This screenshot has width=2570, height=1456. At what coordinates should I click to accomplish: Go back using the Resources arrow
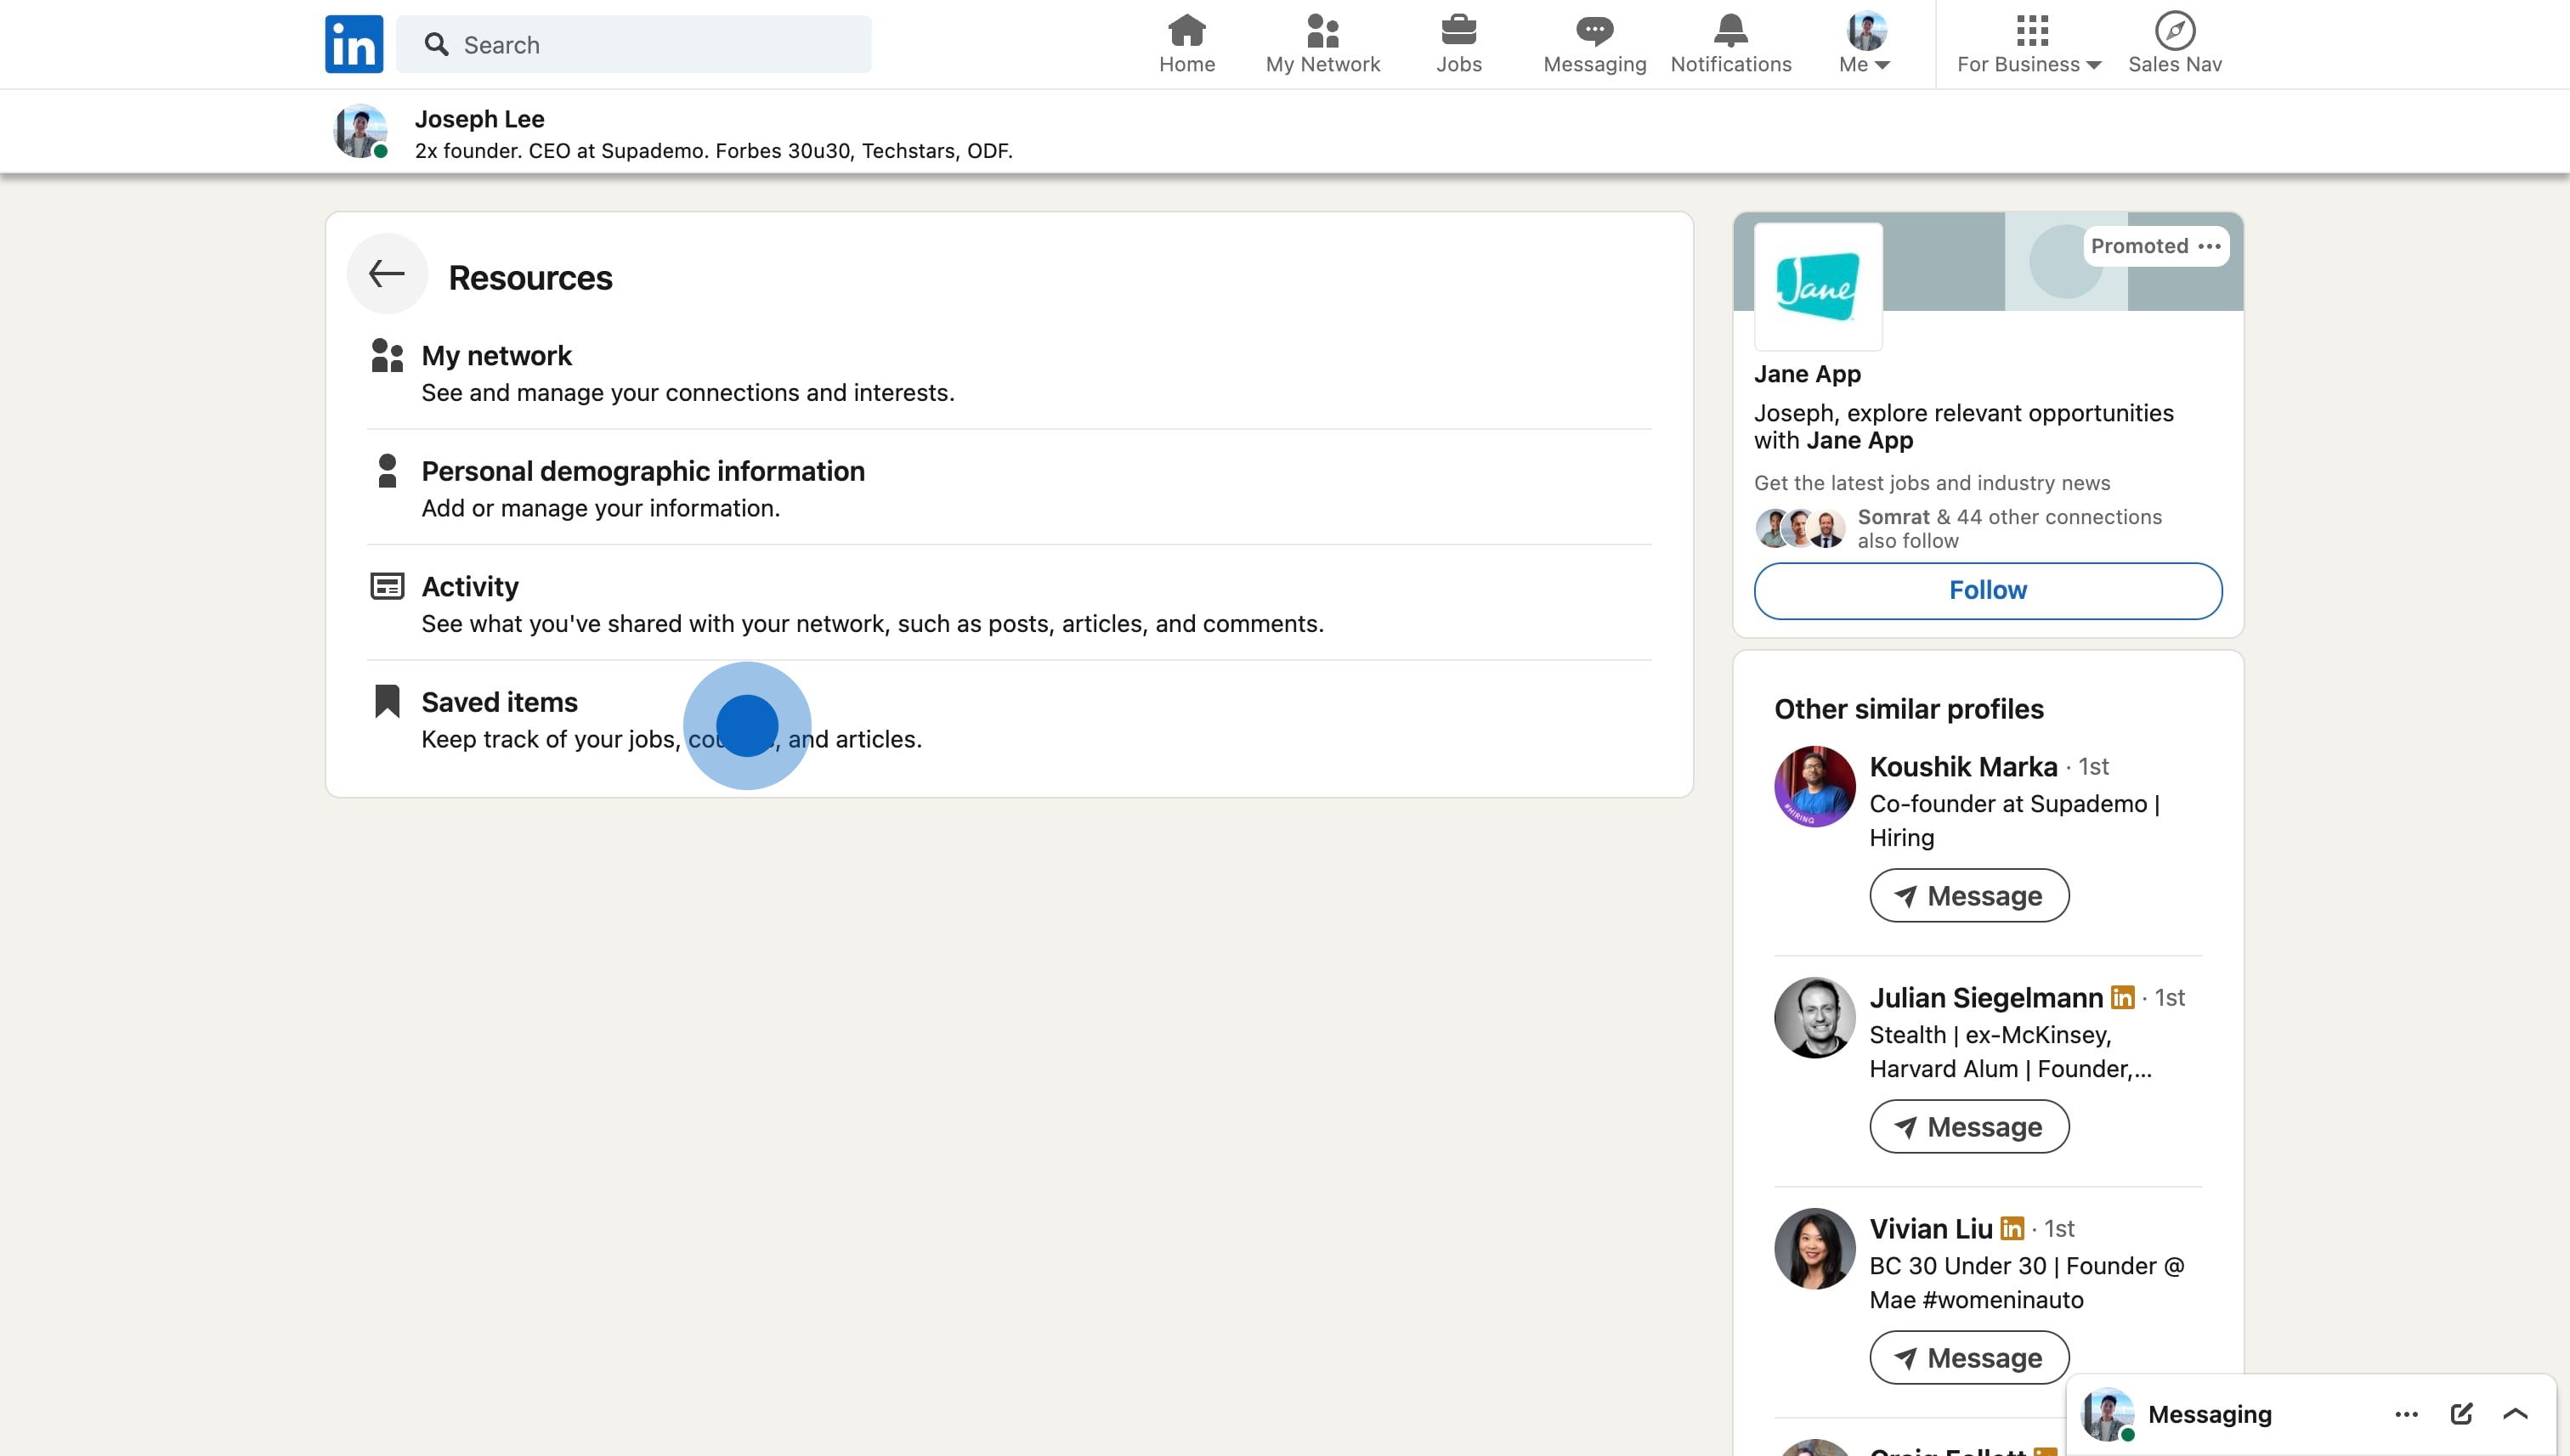click(x=388, y=274)
